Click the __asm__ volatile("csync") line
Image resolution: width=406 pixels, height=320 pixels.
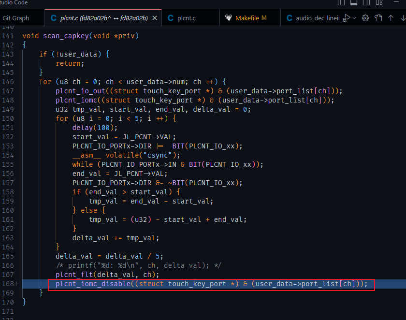point(126,155)
